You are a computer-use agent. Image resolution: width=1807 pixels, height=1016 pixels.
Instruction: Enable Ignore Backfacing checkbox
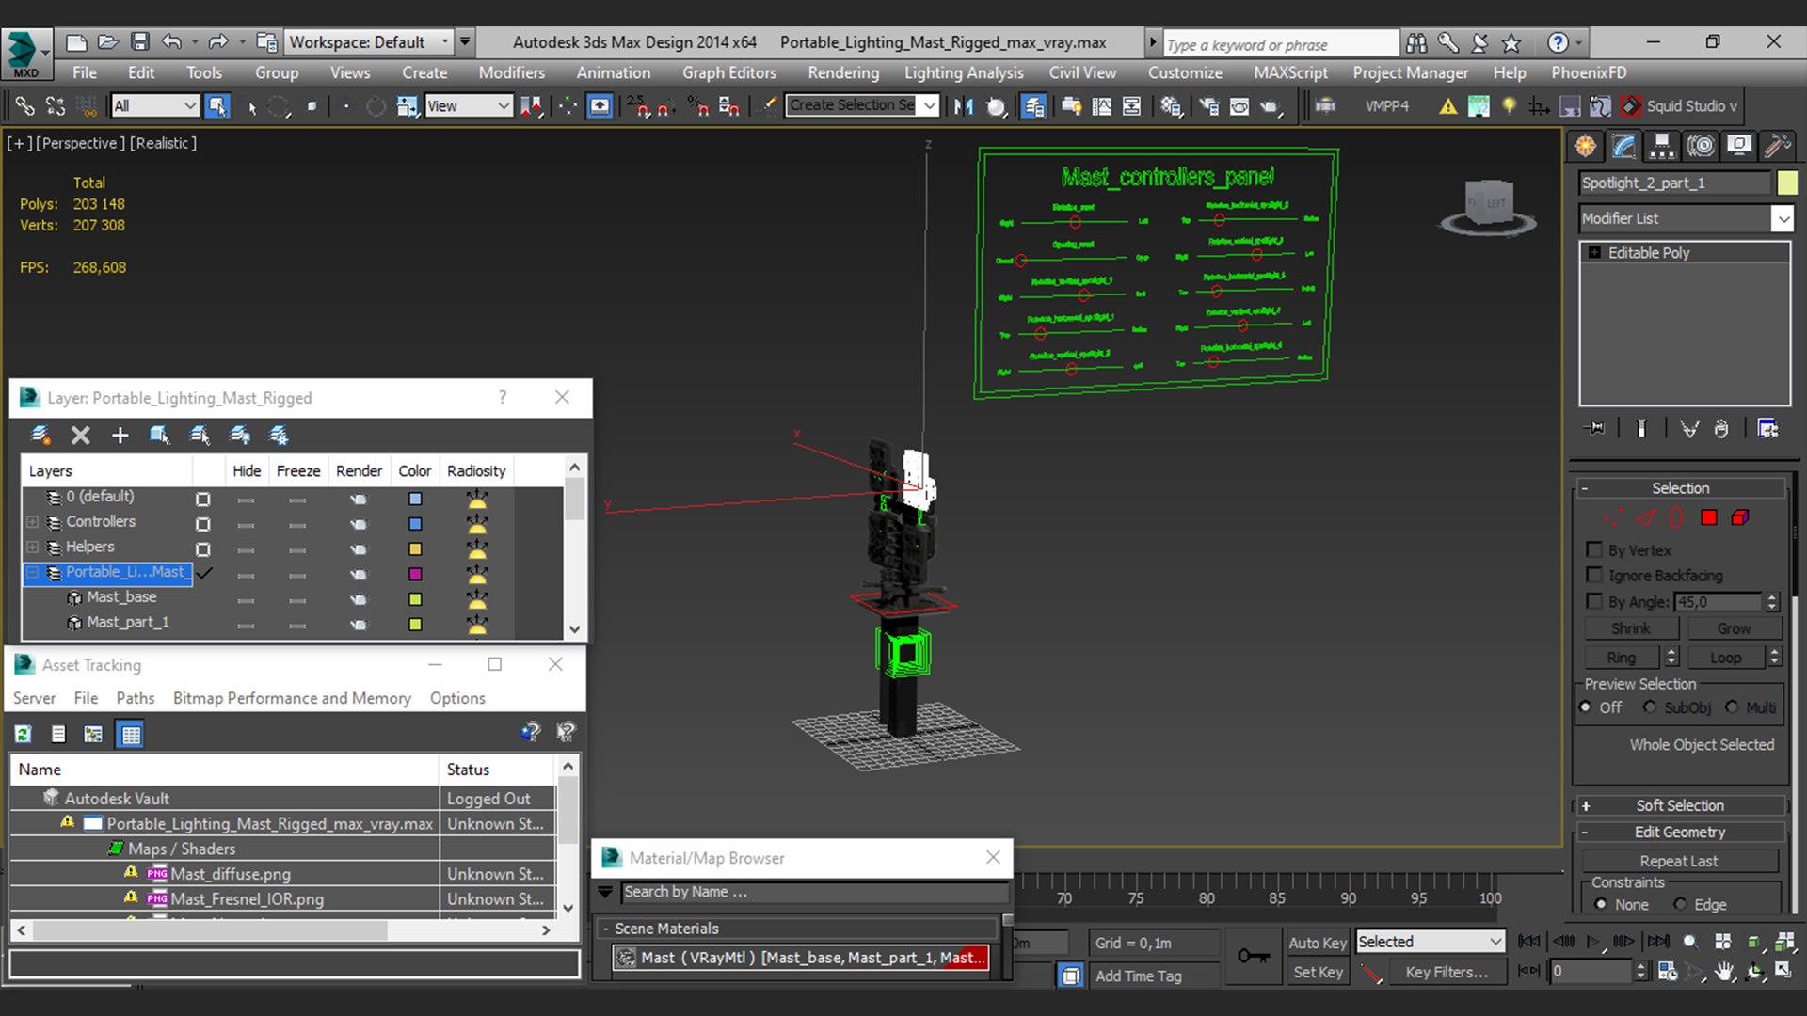1594,575
